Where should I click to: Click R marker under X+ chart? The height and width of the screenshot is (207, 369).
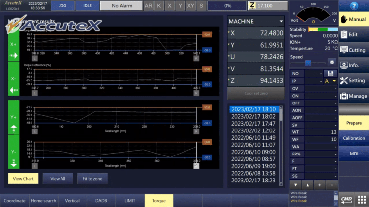(x=196, y=59)
